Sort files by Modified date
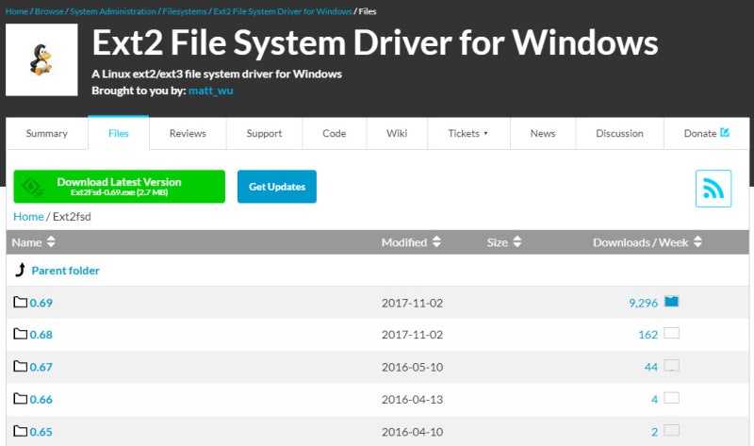Image resolution: width=754 pixels, height=446 pixels. (x=411, y=242)
